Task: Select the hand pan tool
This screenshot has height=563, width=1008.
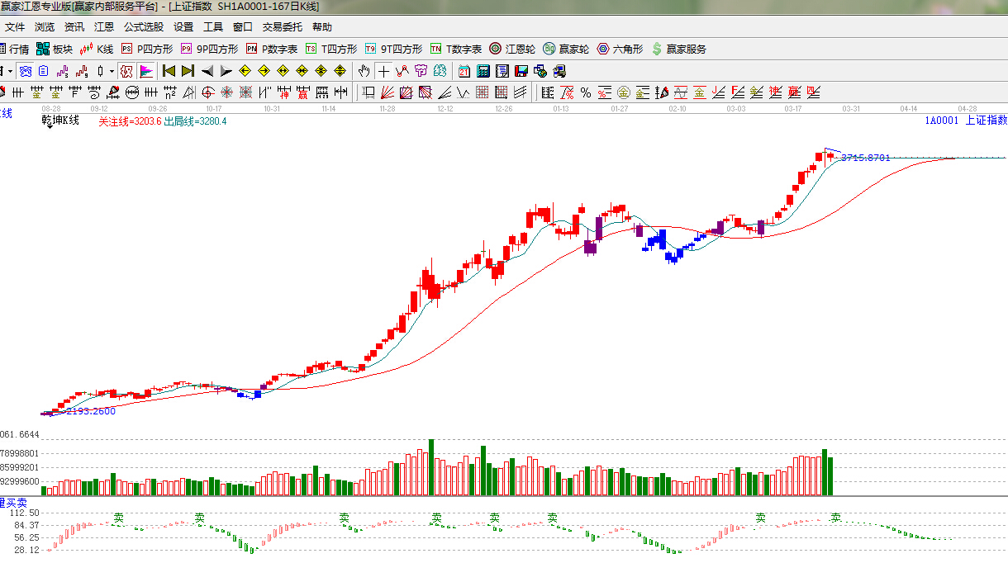Action: pos(364,71)
